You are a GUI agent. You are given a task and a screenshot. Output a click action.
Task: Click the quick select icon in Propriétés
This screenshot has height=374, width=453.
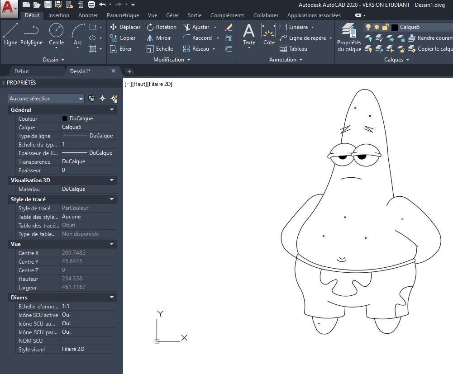(114, 99)
